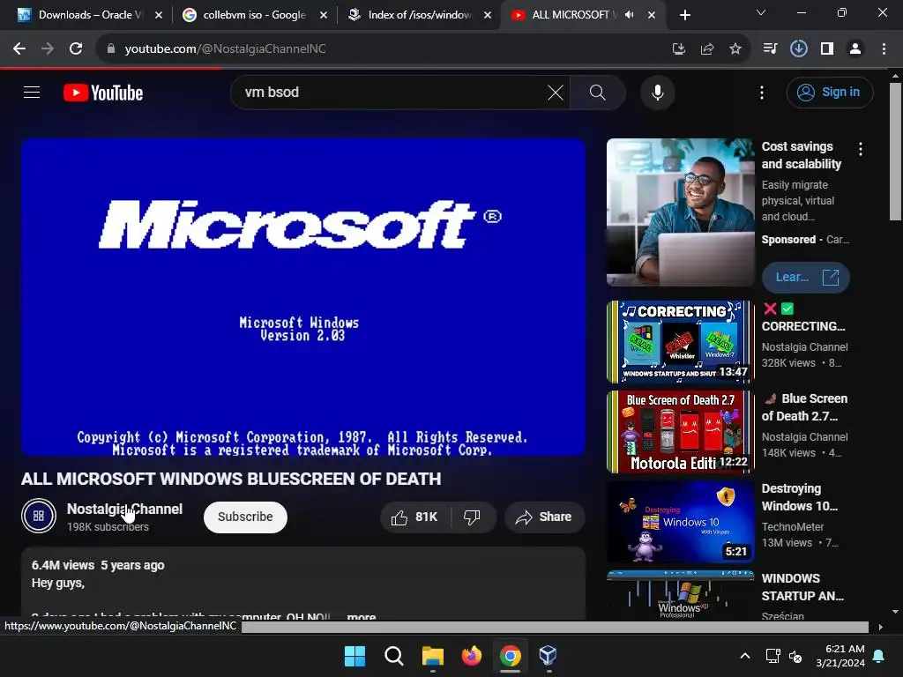The height and width of the screenshot is (677, 903).
Task: Open clock showing 6:21 AM
Action: pos(840,656)
